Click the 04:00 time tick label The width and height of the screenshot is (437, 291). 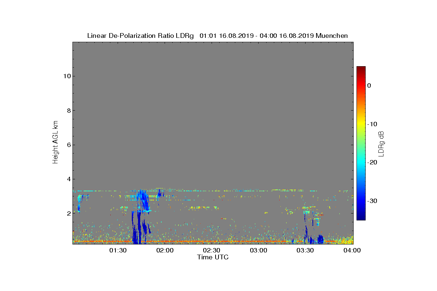point(353,250)
